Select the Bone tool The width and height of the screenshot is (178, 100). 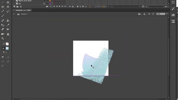3,21
